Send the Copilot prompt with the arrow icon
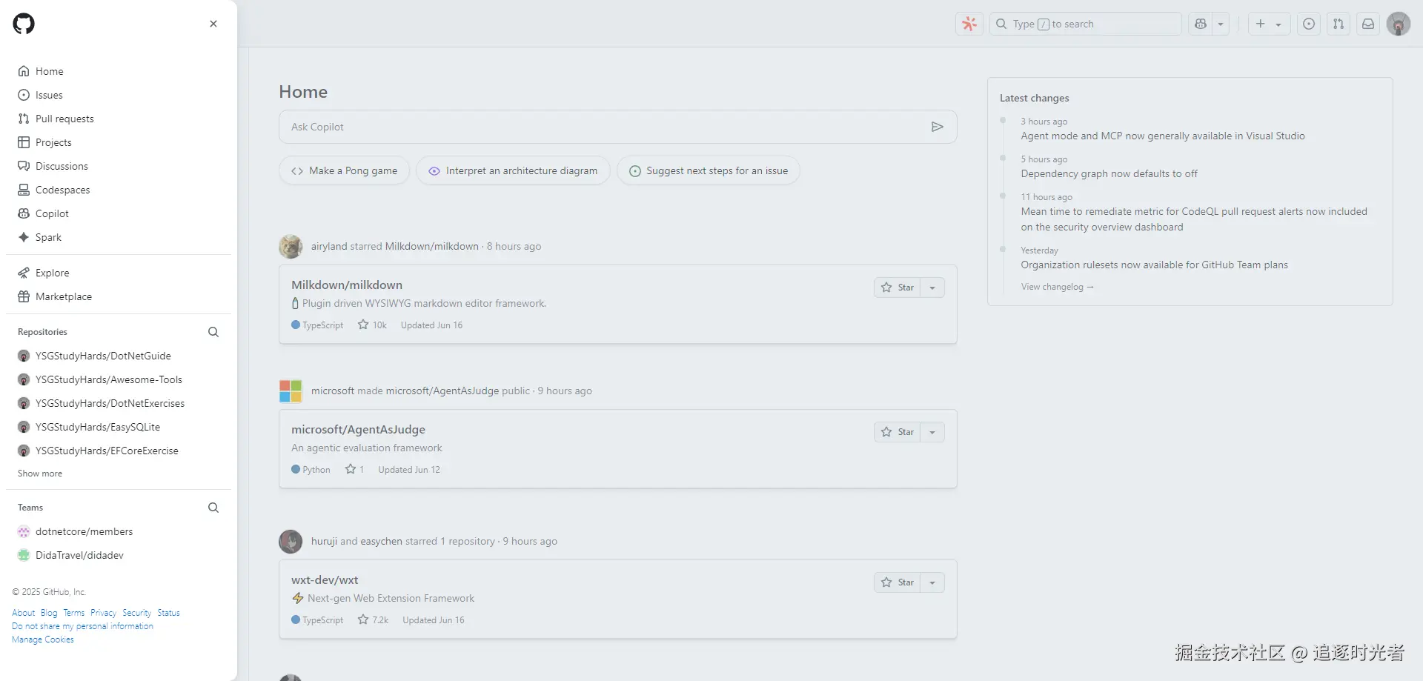 point(938,127)
